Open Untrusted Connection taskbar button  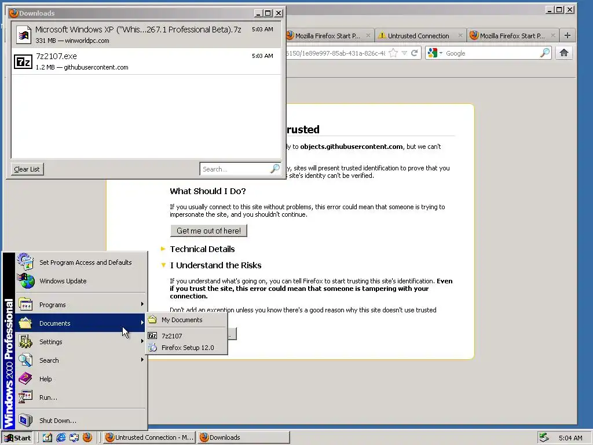tap(149, 437)
